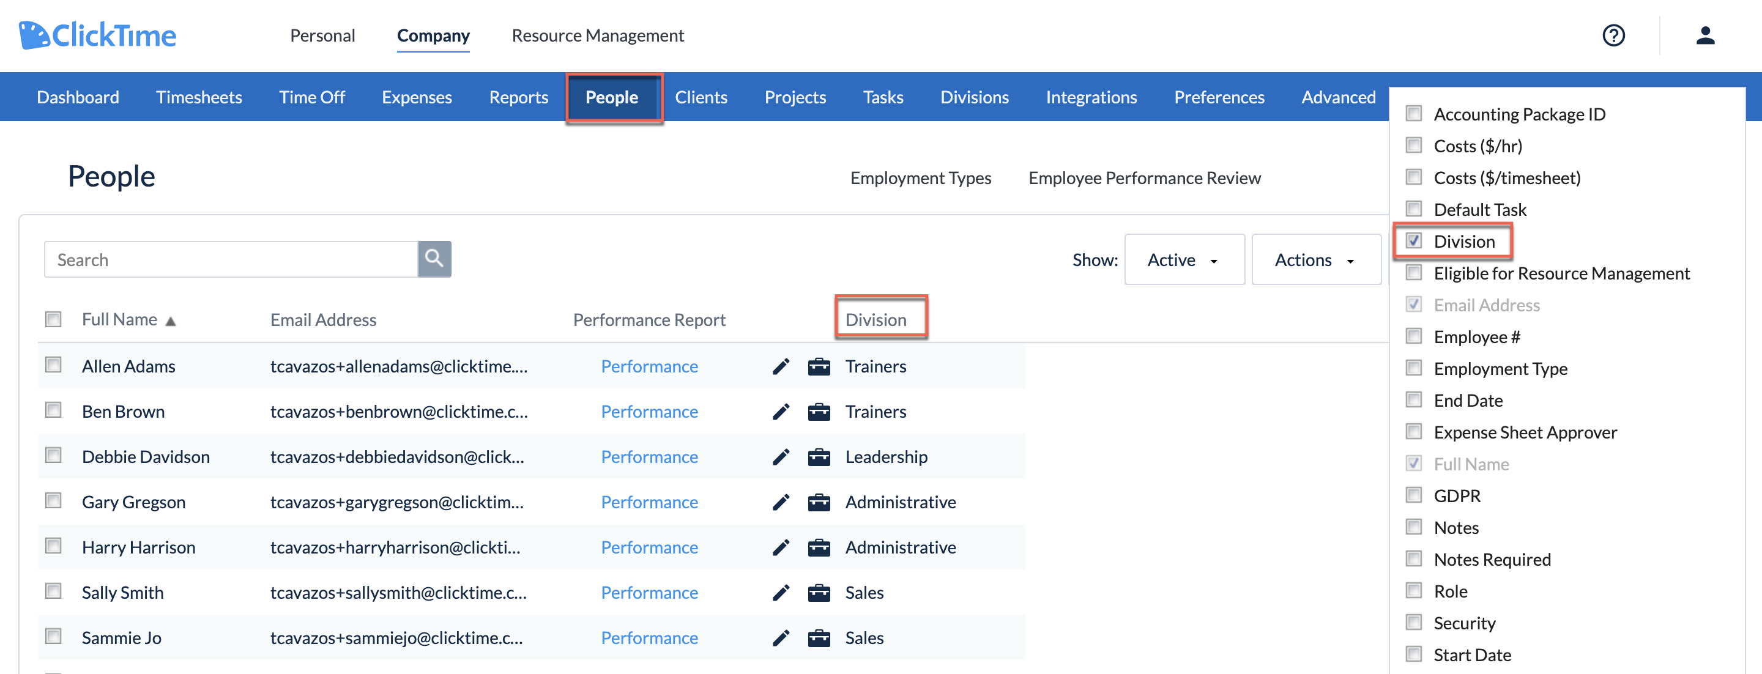Viewport: 1762px width, 674px height.
Task: Select the Company section
Action: click(433, 35)
